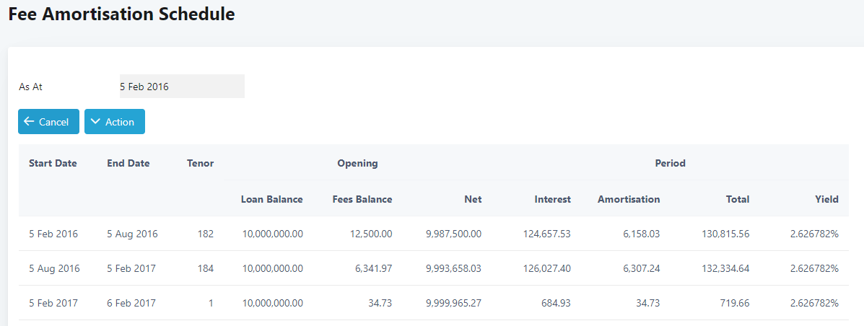Image resolution: width=864 pixels, height=326 pixels.
Task: Click the As At date field
Action: tap(182, 87)
